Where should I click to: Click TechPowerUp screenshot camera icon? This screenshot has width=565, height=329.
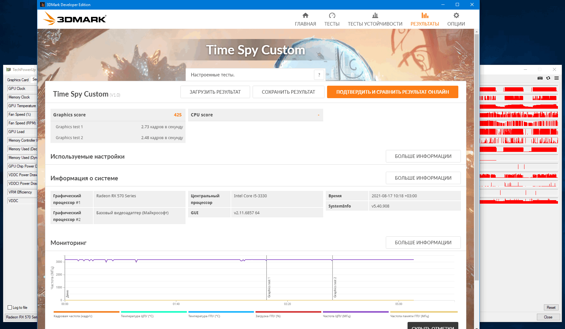pyautogui.click(x=540, y=78)
